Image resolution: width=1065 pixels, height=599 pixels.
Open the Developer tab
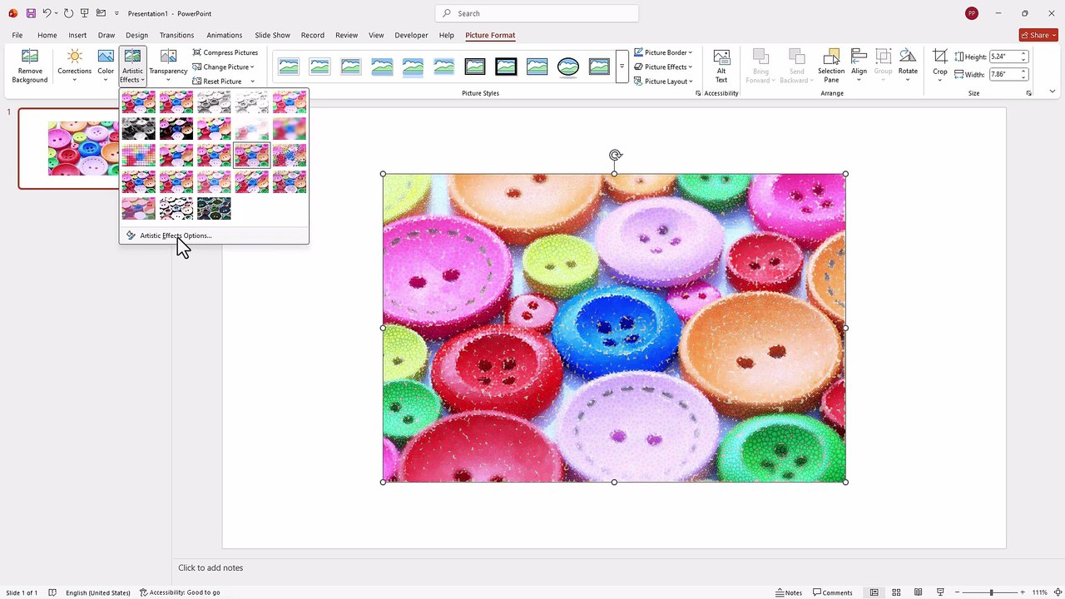point(411,35)
